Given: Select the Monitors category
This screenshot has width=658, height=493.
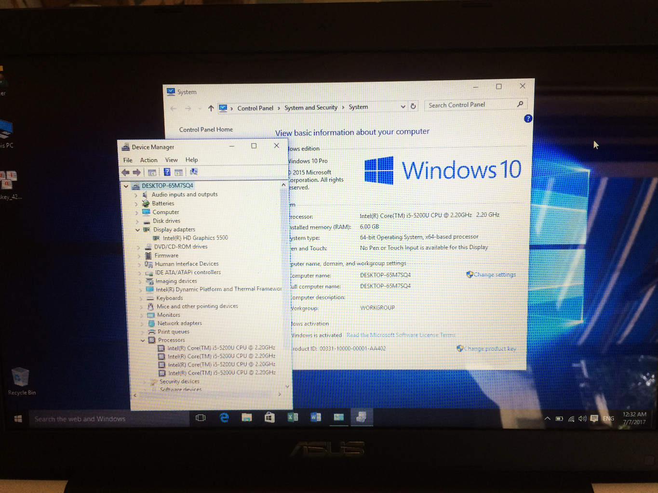Looking at the screenshot, I should 169,315.
